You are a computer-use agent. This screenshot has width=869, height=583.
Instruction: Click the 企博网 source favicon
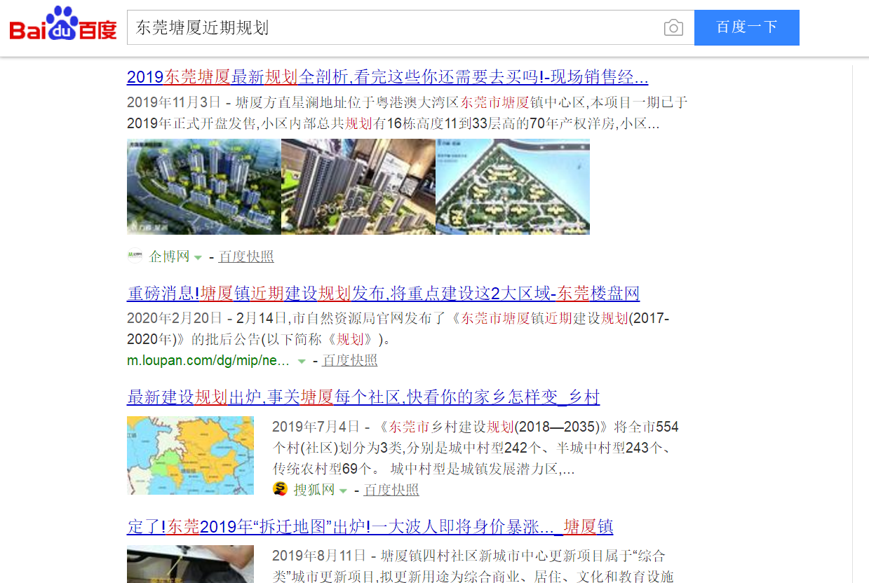(x=135, y=256)
